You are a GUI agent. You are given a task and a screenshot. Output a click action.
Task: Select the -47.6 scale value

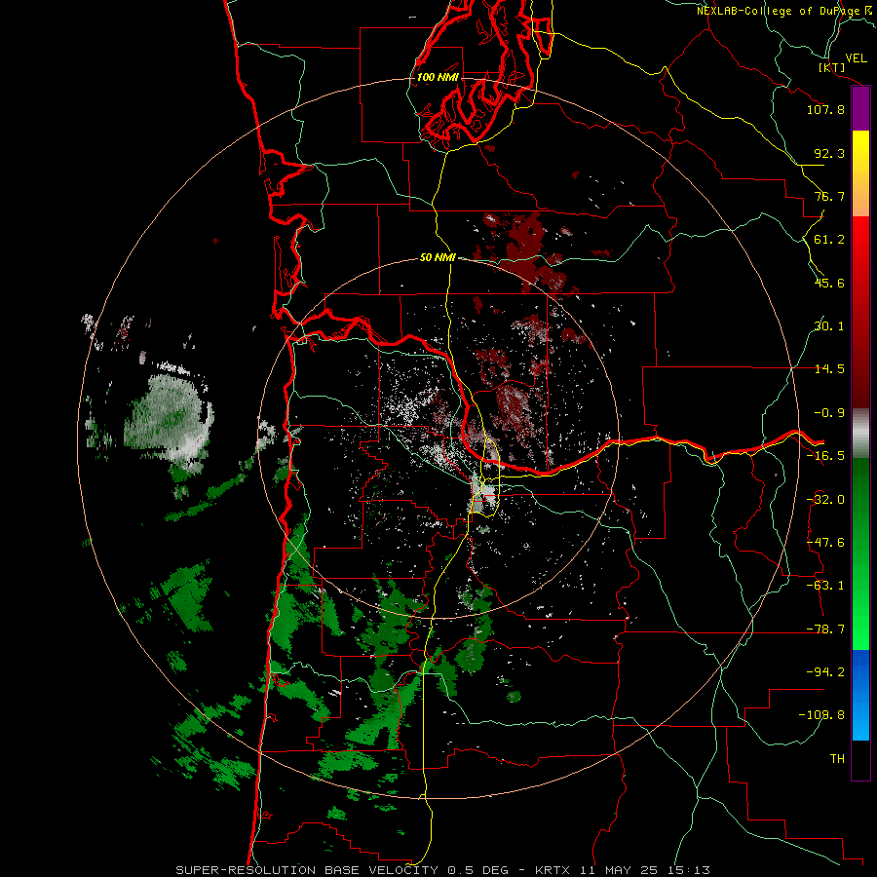pyautogui.click(x=825, y=543)
